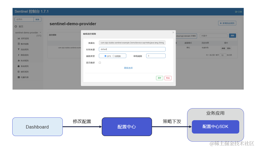Click the 快速失败 table cell
The width and height of the screenshot is (256, 148).
(x=205, y=48)
